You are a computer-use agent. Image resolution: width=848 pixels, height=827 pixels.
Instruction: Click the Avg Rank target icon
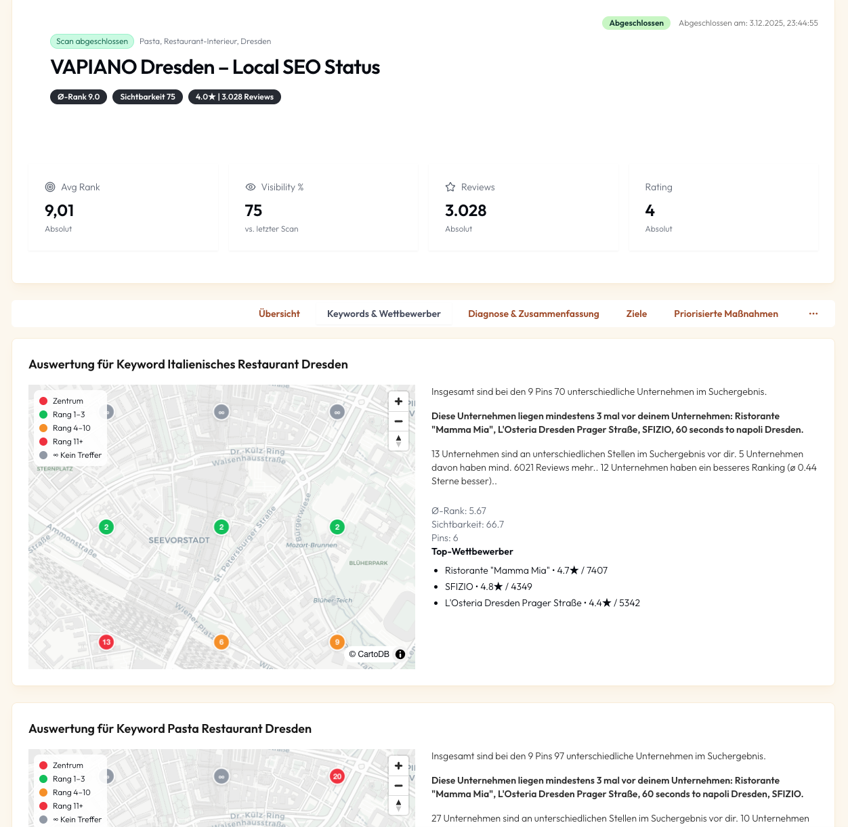tap(50, 187)
